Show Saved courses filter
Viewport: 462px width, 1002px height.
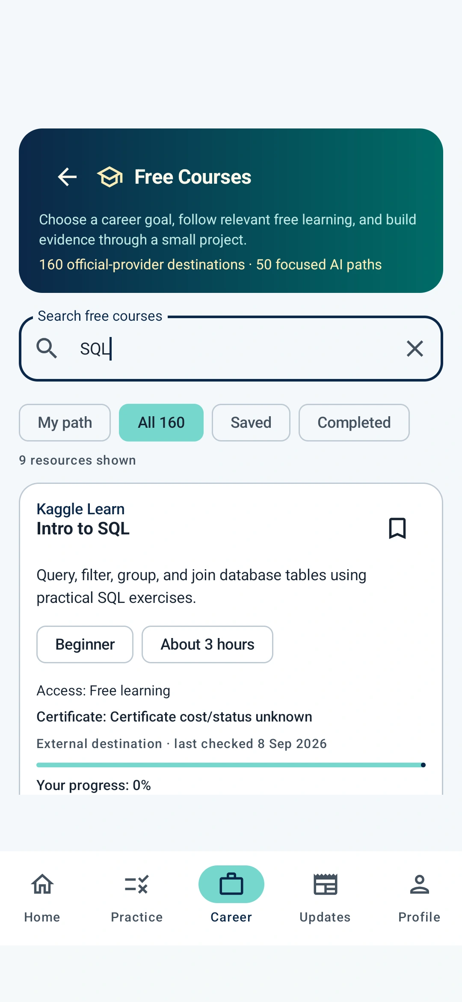[x=251, y=423]
